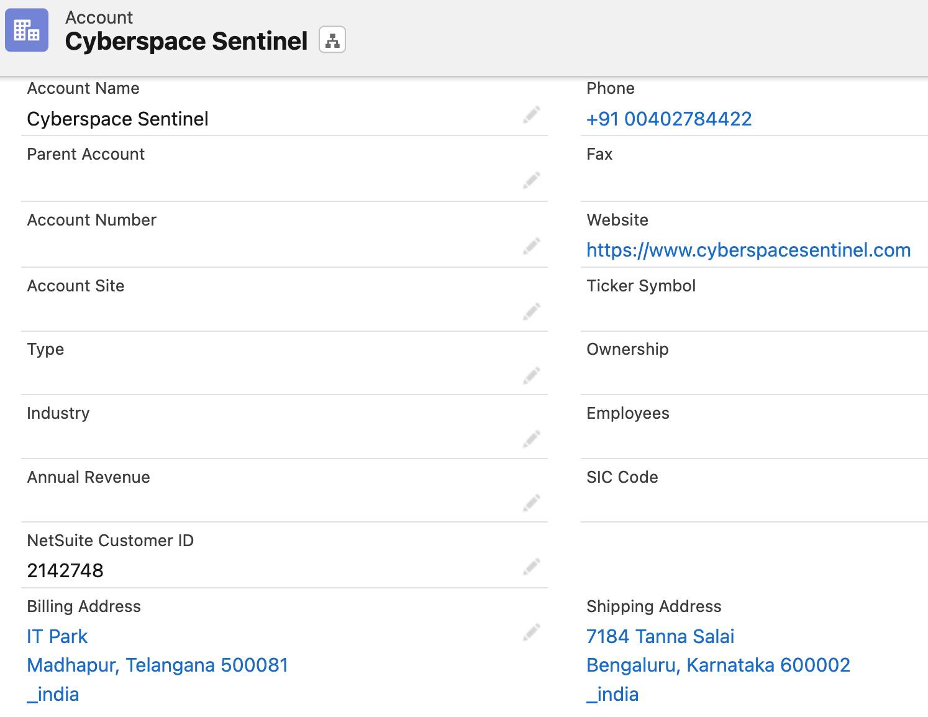This screenshot has width=928, height=717.
Task: Open the 7184 Tanna Salai shipping address
Action: [x=660, y=636]
